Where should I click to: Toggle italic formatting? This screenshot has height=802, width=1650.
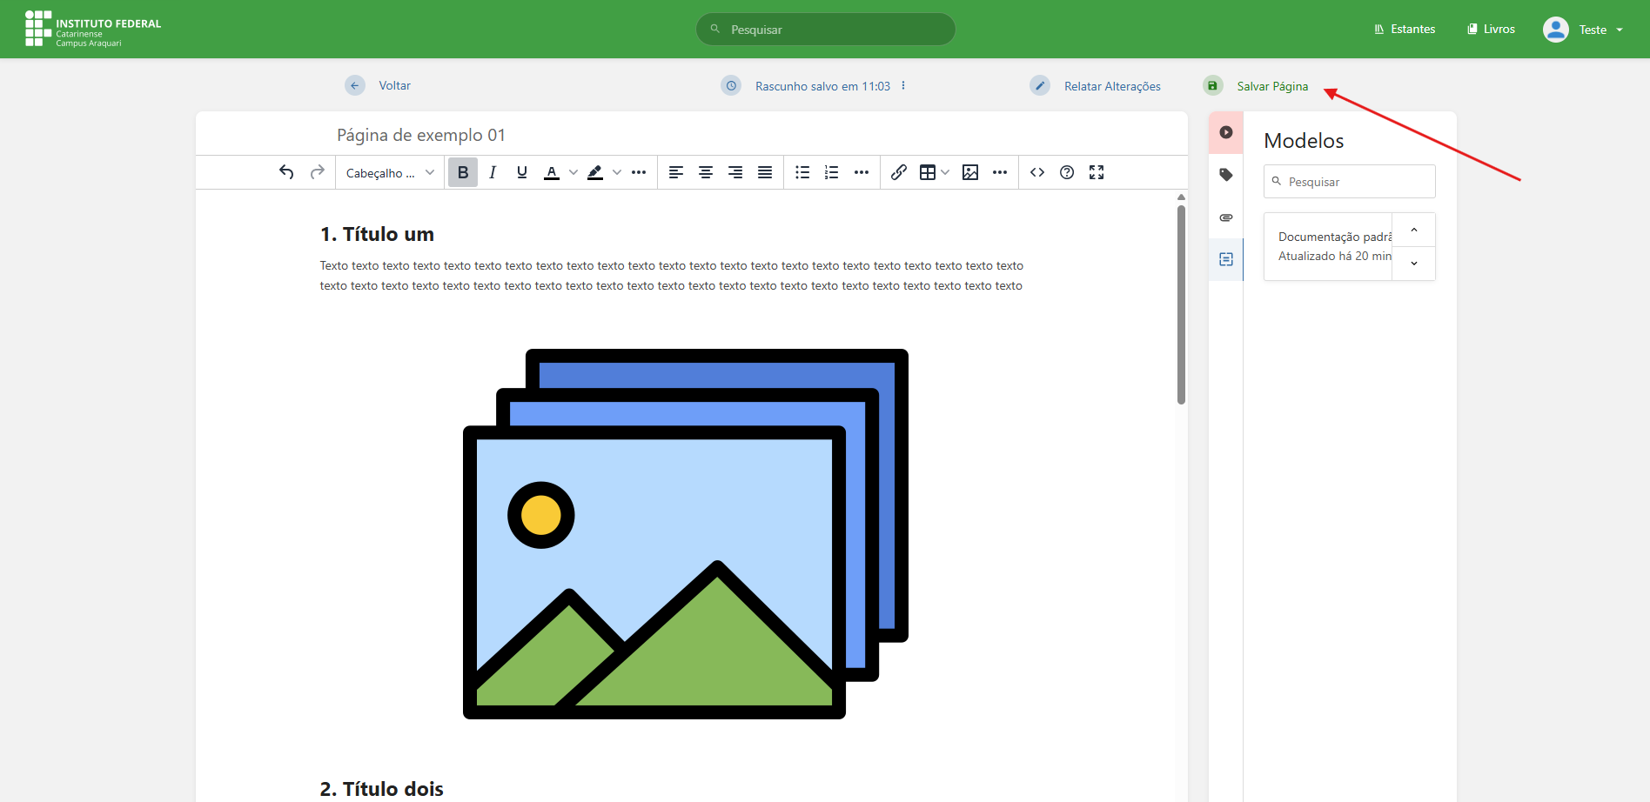click(493, 172)
